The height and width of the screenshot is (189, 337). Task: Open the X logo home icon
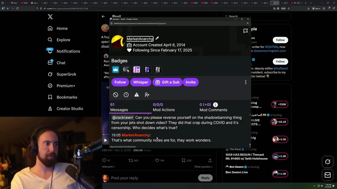50,17
